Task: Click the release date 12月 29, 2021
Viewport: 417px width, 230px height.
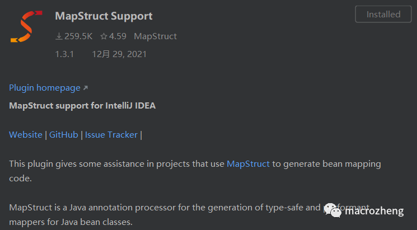Action: pyautogui.click(x=119, y=54)
